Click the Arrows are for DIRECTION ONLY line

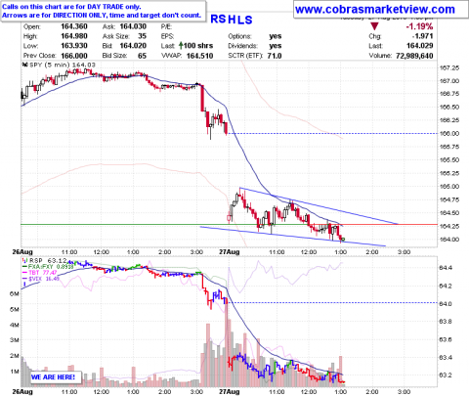(102, 16)
